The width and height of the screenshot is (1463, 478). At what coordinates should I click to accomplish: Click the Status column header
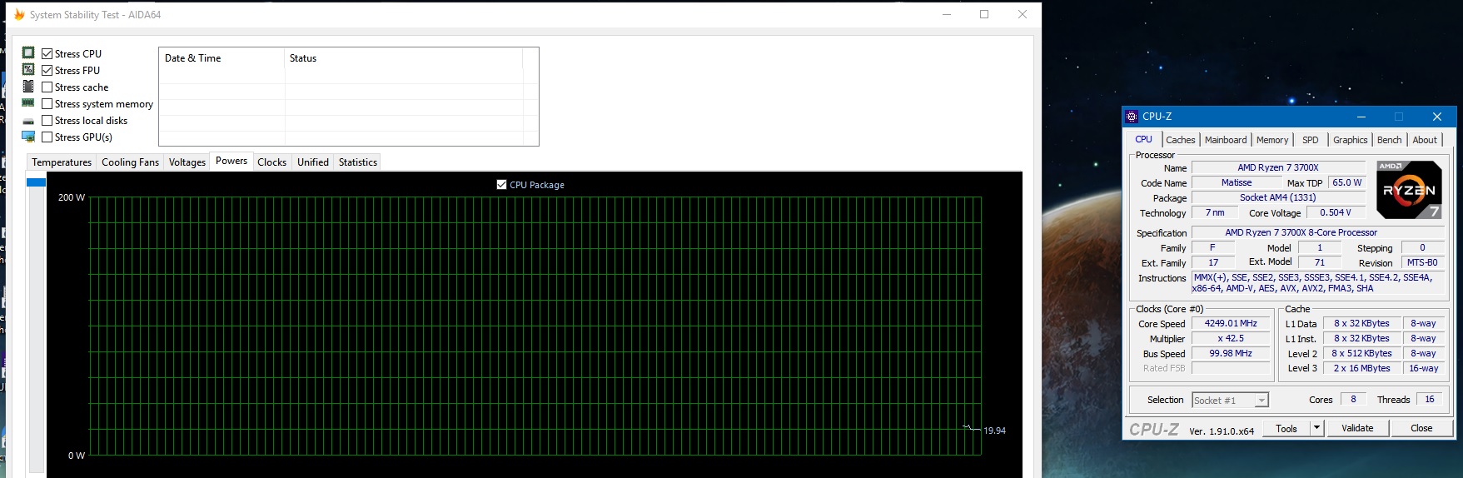404,58
